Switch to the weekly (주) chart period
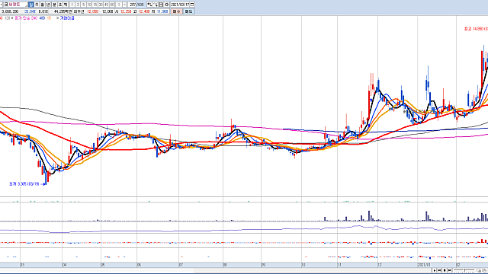Viewport: 488px width, 274px height. [37, 5]
